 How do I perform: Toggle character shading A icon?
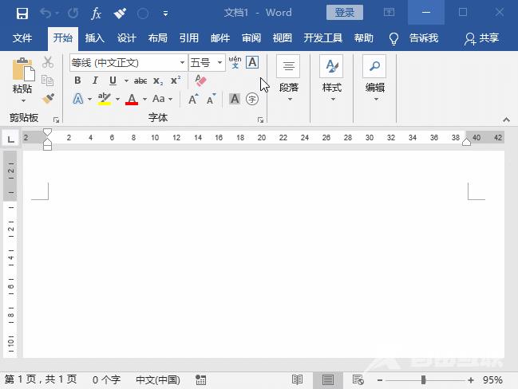click(x=235, y=99)
